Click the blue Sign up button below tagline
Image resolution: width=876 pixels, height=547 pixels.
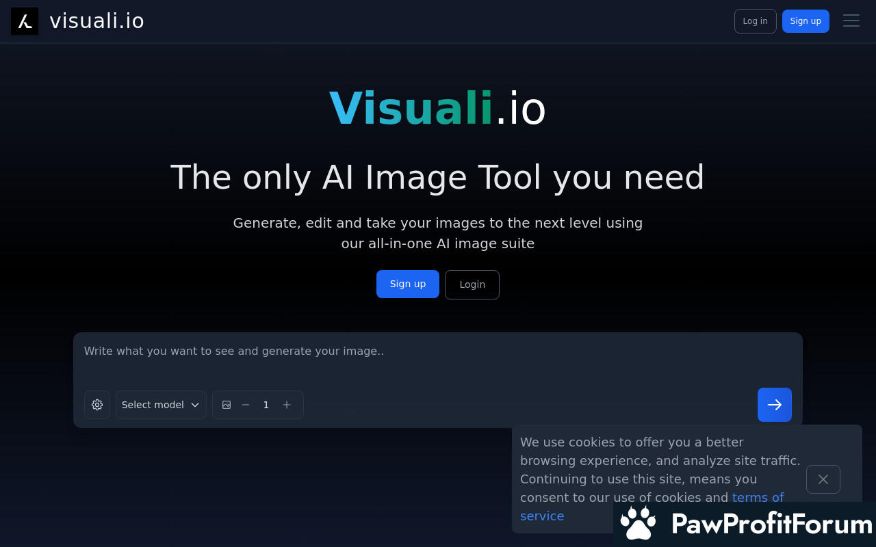pos(408,284)
